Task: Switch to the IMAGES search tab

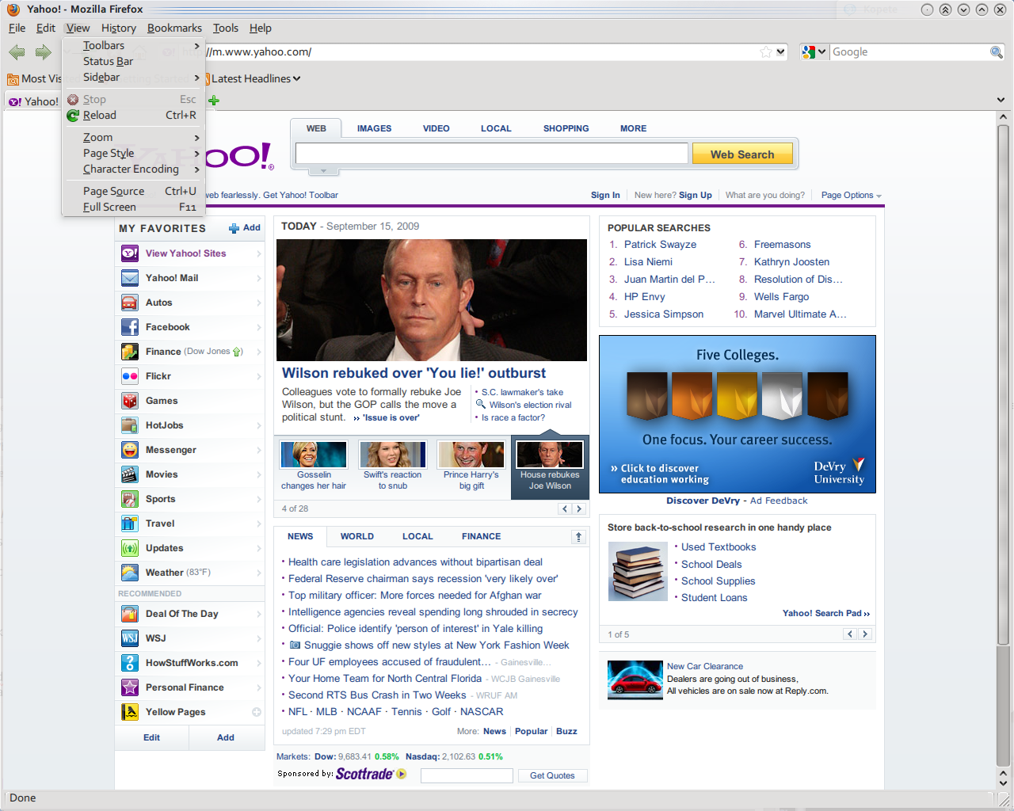Action: coord(374,128)
